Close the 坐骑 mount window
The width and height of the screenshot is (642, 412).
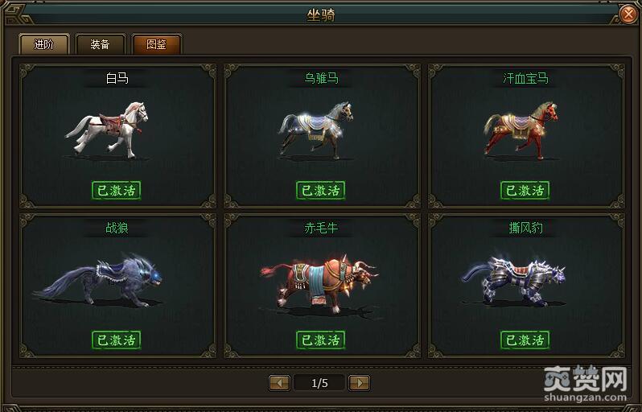pyautogui.click(x=628, y=14)
